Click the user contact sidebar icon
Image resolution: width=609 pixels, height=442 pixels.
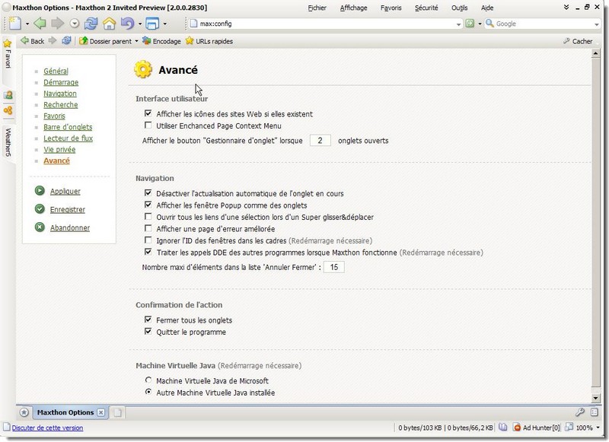click(x=8, y=94)
